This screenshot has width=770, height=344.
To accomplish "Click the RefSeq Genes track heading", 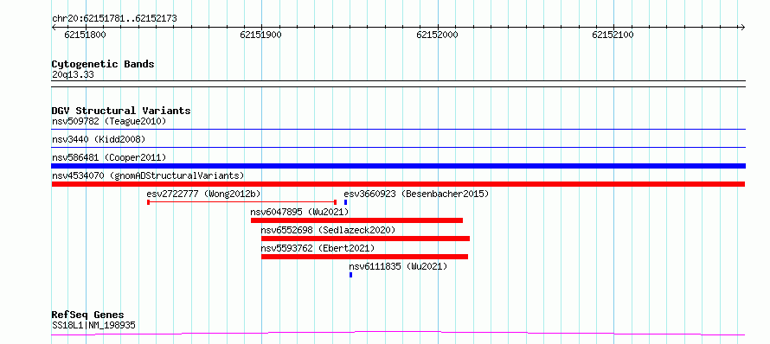I will pyautogui.click(x=88, y=315).
